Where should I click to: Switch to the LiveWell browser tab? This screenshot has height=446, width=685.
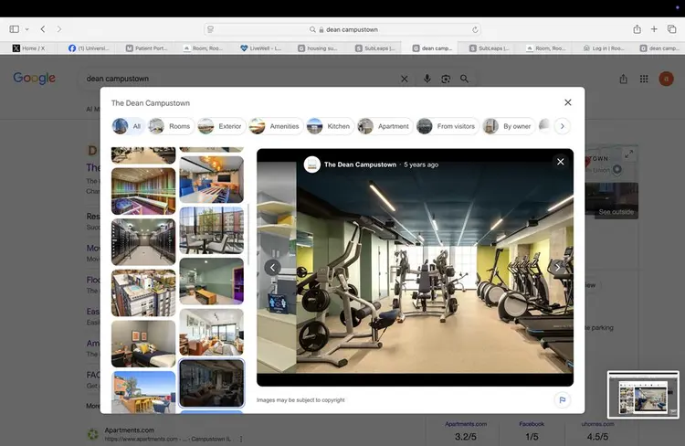261,48
